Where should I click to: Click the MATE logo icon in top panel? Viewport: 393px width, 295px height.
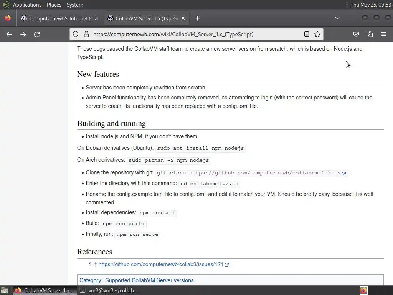[x=6, y=5]
